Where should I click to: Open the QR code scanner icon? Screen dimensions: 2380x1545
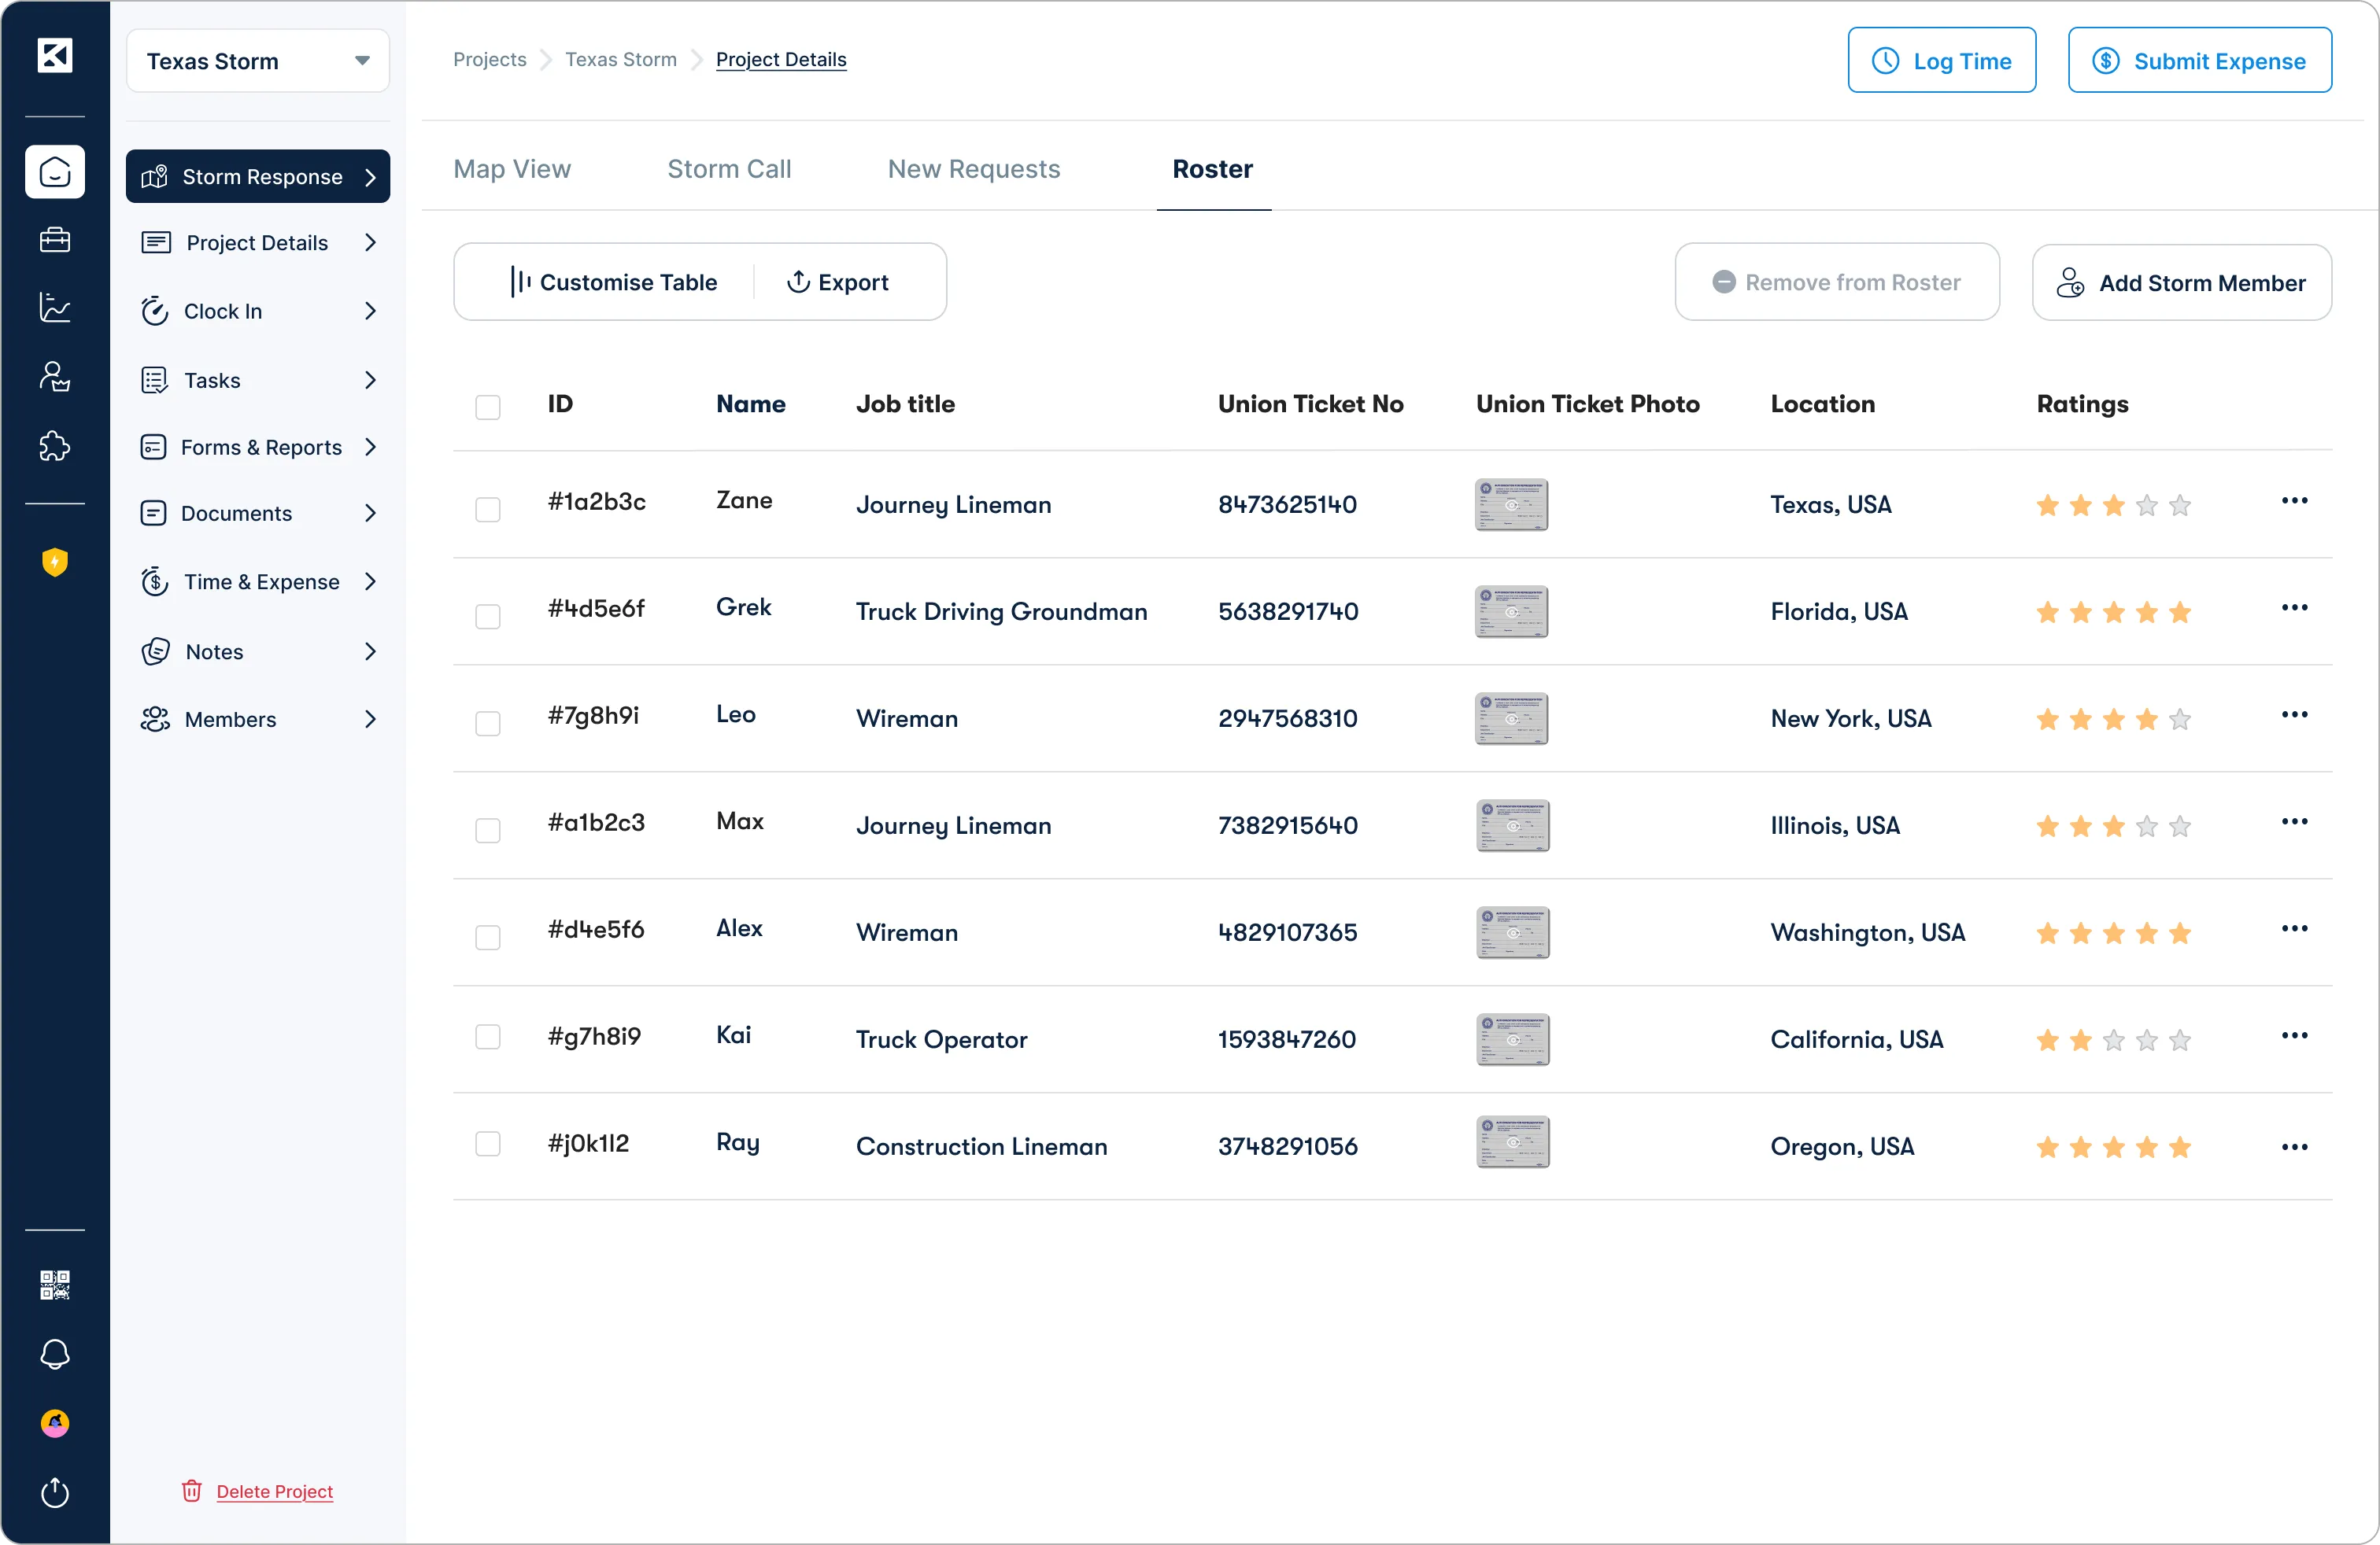(x=55, y=1284)
